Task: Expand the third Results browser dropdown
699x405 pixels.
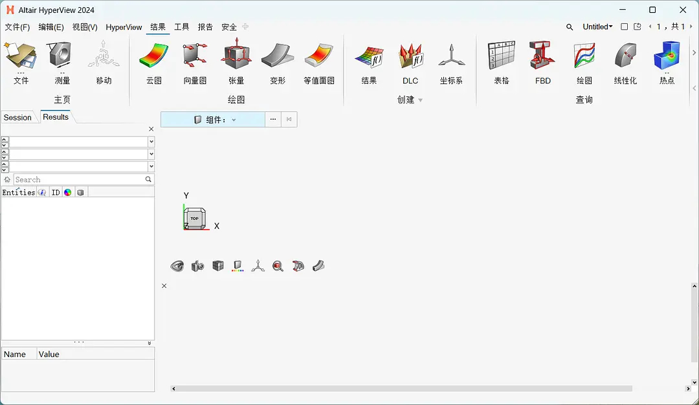Action: tap(151, 167)
